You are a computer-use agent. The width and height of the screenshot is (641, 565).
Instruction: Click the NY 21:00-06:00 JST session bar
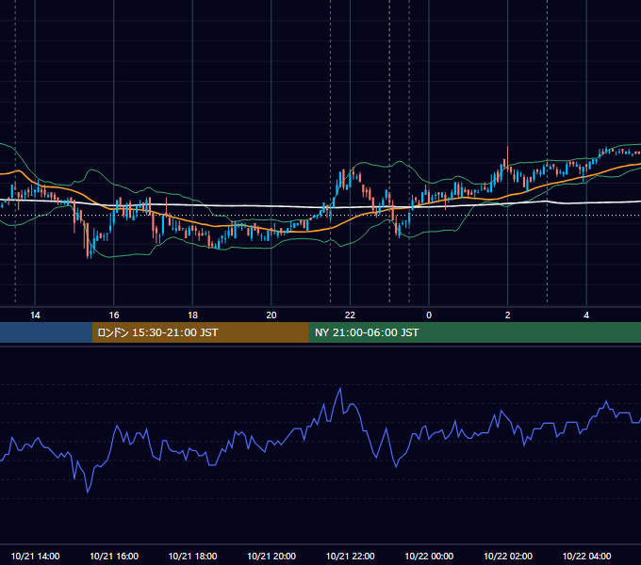click(x=474, y=332)
